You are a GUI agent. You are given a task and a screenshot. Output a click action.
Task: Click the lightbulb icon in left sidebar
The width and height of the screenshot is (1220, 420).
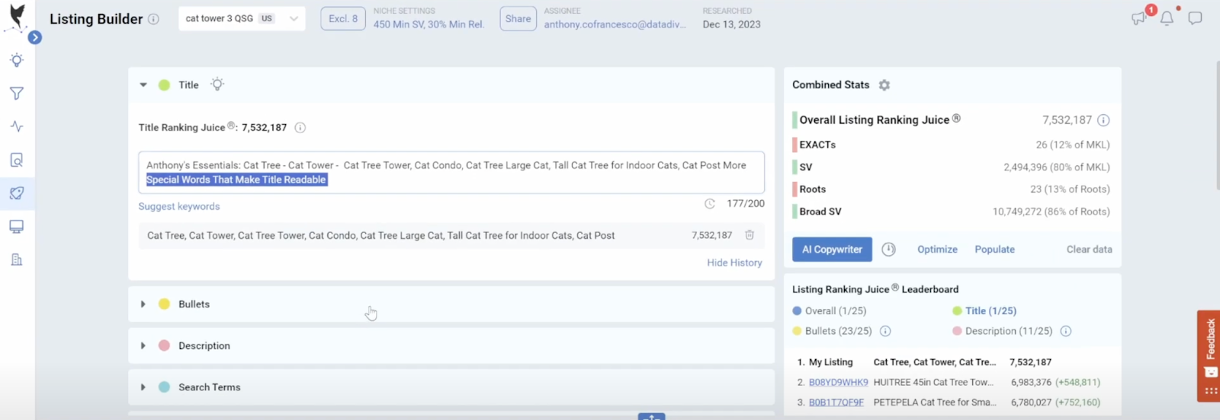[17, 60]
